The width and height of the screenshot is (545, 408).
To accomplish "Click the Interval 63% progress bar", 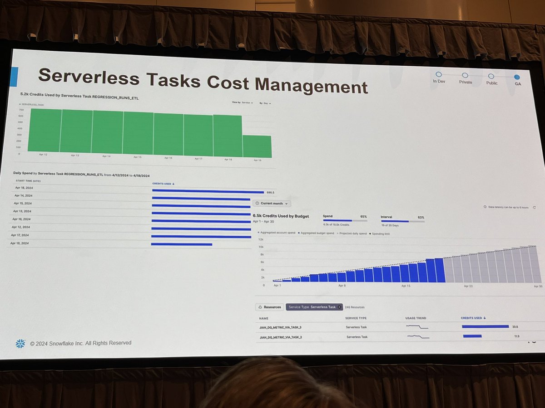I will (402, 221).
